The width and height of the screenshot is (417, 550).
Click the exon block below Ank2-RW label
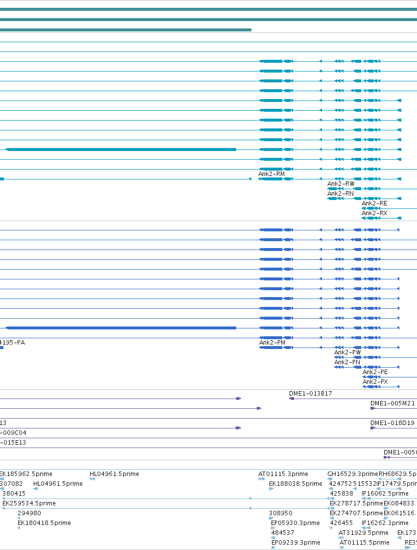[x=332, y=189]
